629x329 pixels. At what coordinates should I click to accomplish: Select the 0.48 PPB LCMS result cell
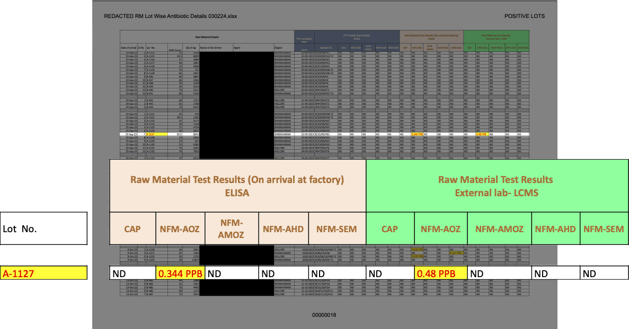440,274
